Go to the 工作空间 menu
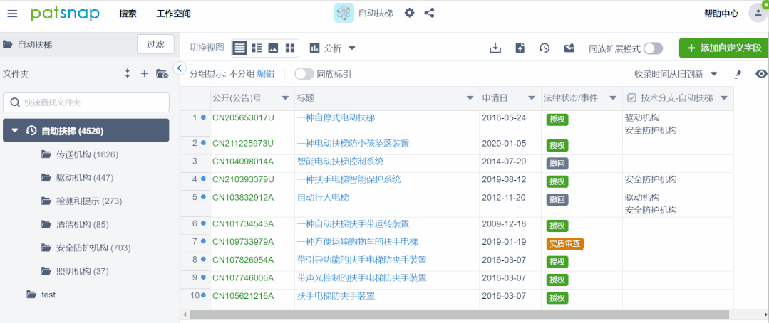Screen dimensions: 769x323 point(173,14)
